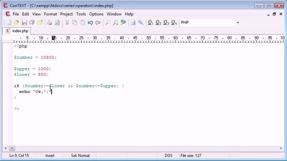
Task: Click the right arrow of horizontal scrollbar
Action: click(281, 148)
